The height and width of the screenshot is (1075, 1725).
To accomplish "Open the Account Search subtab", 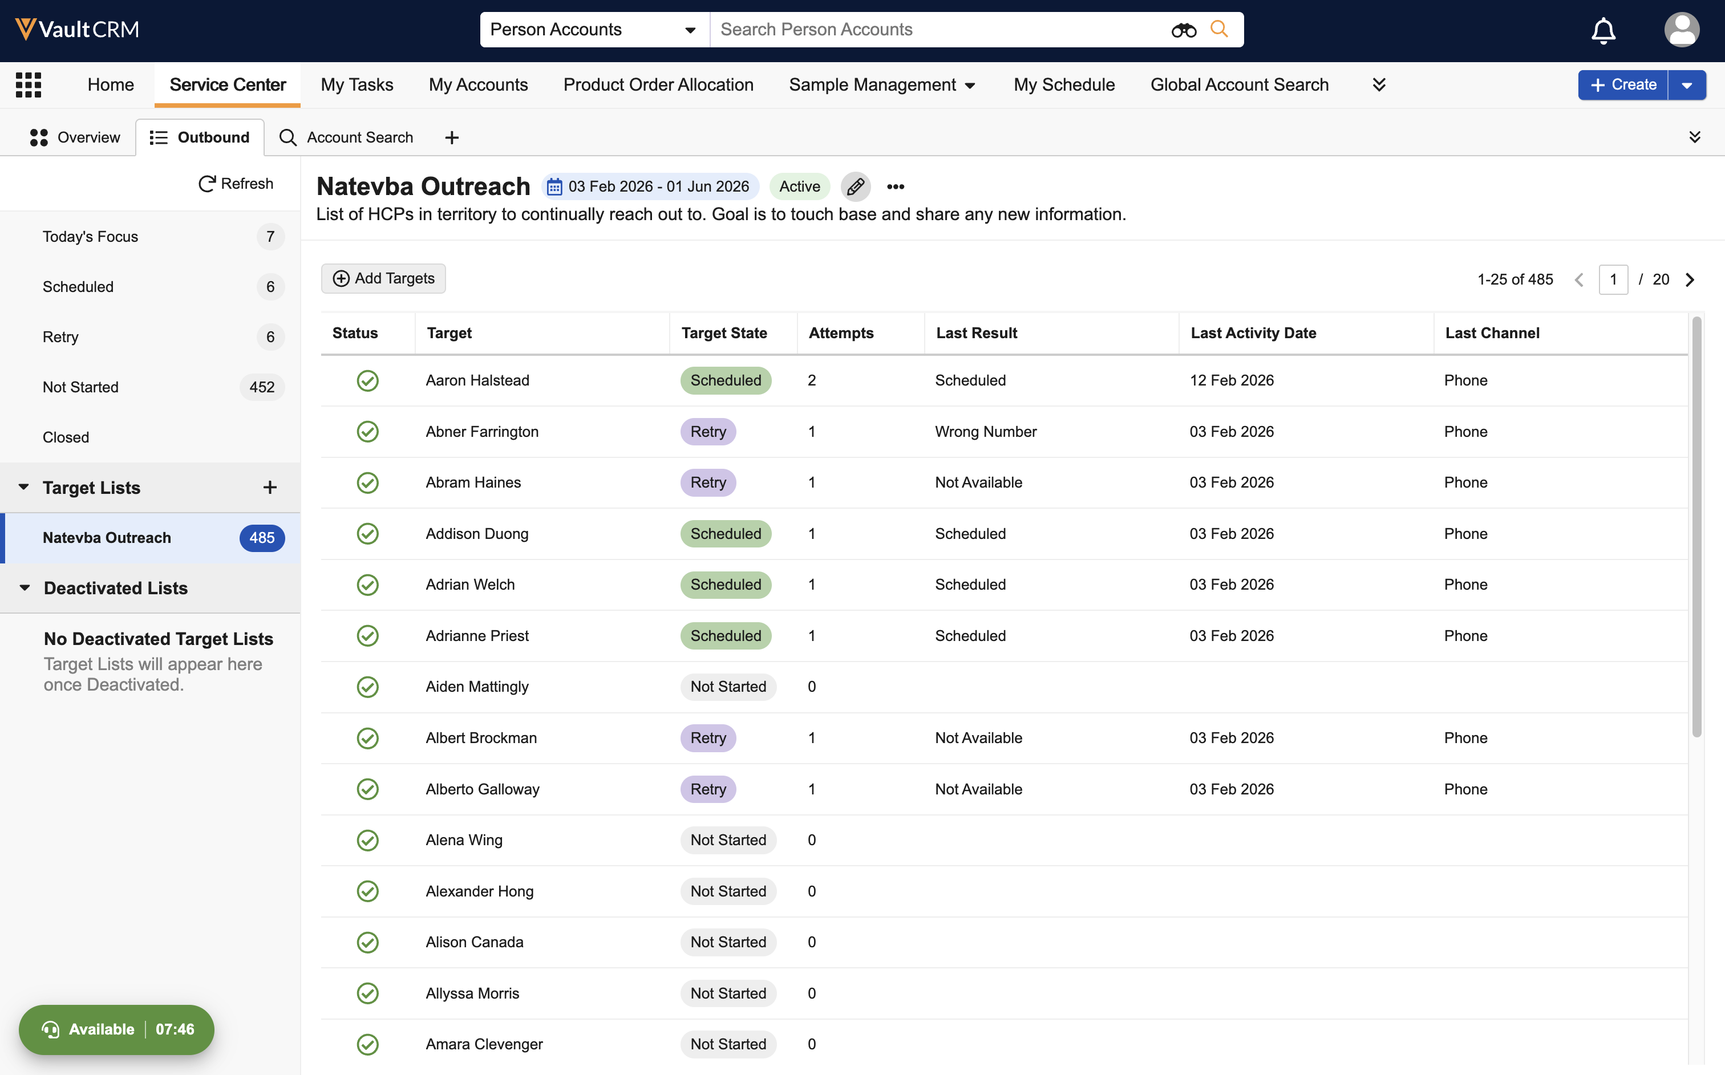I will point(346,137).
